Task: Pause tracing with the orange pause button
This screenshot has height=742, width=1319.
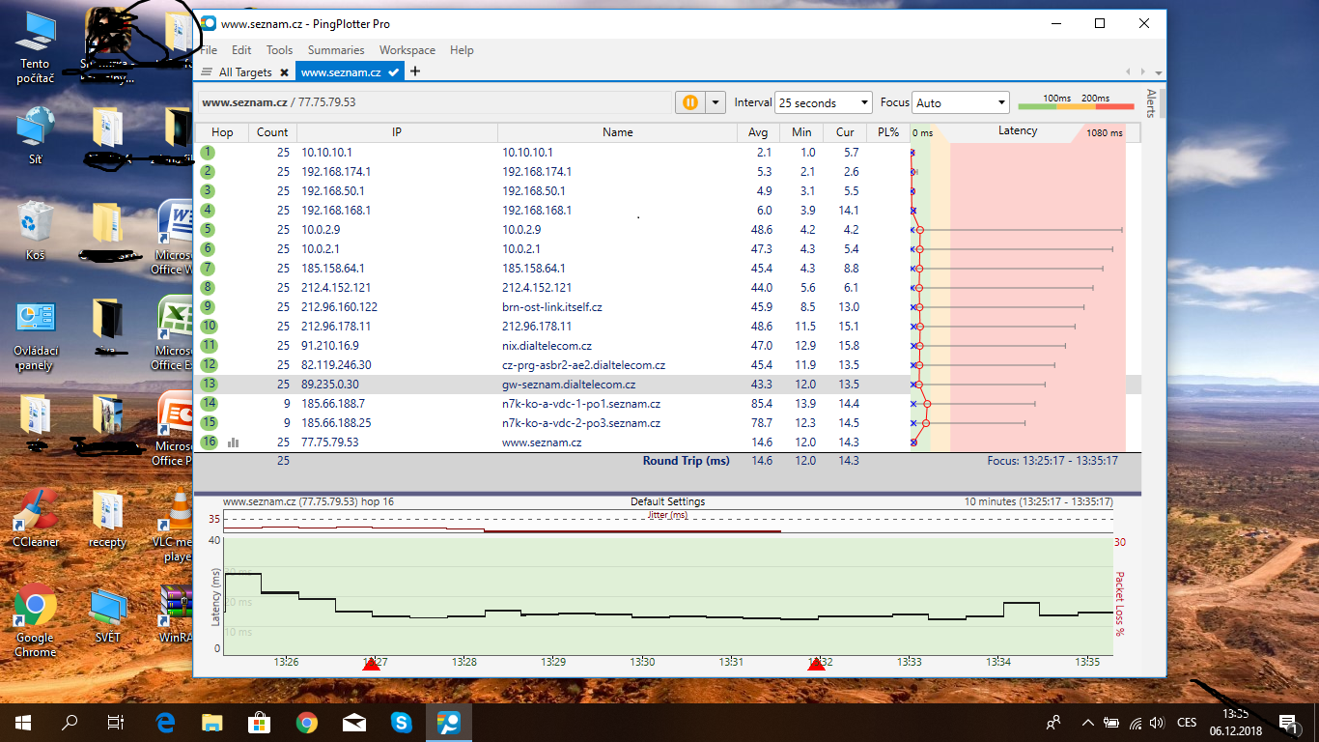Action: click(x=689, y=102)
